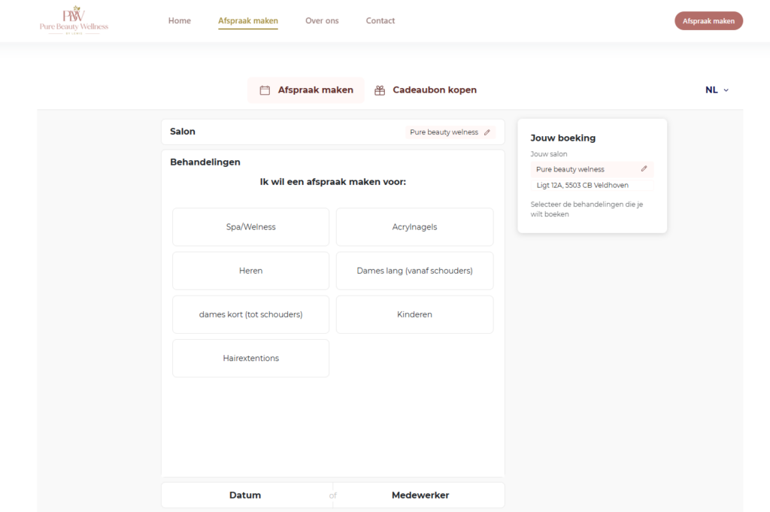Open the Home menu item

click(180, 21)
